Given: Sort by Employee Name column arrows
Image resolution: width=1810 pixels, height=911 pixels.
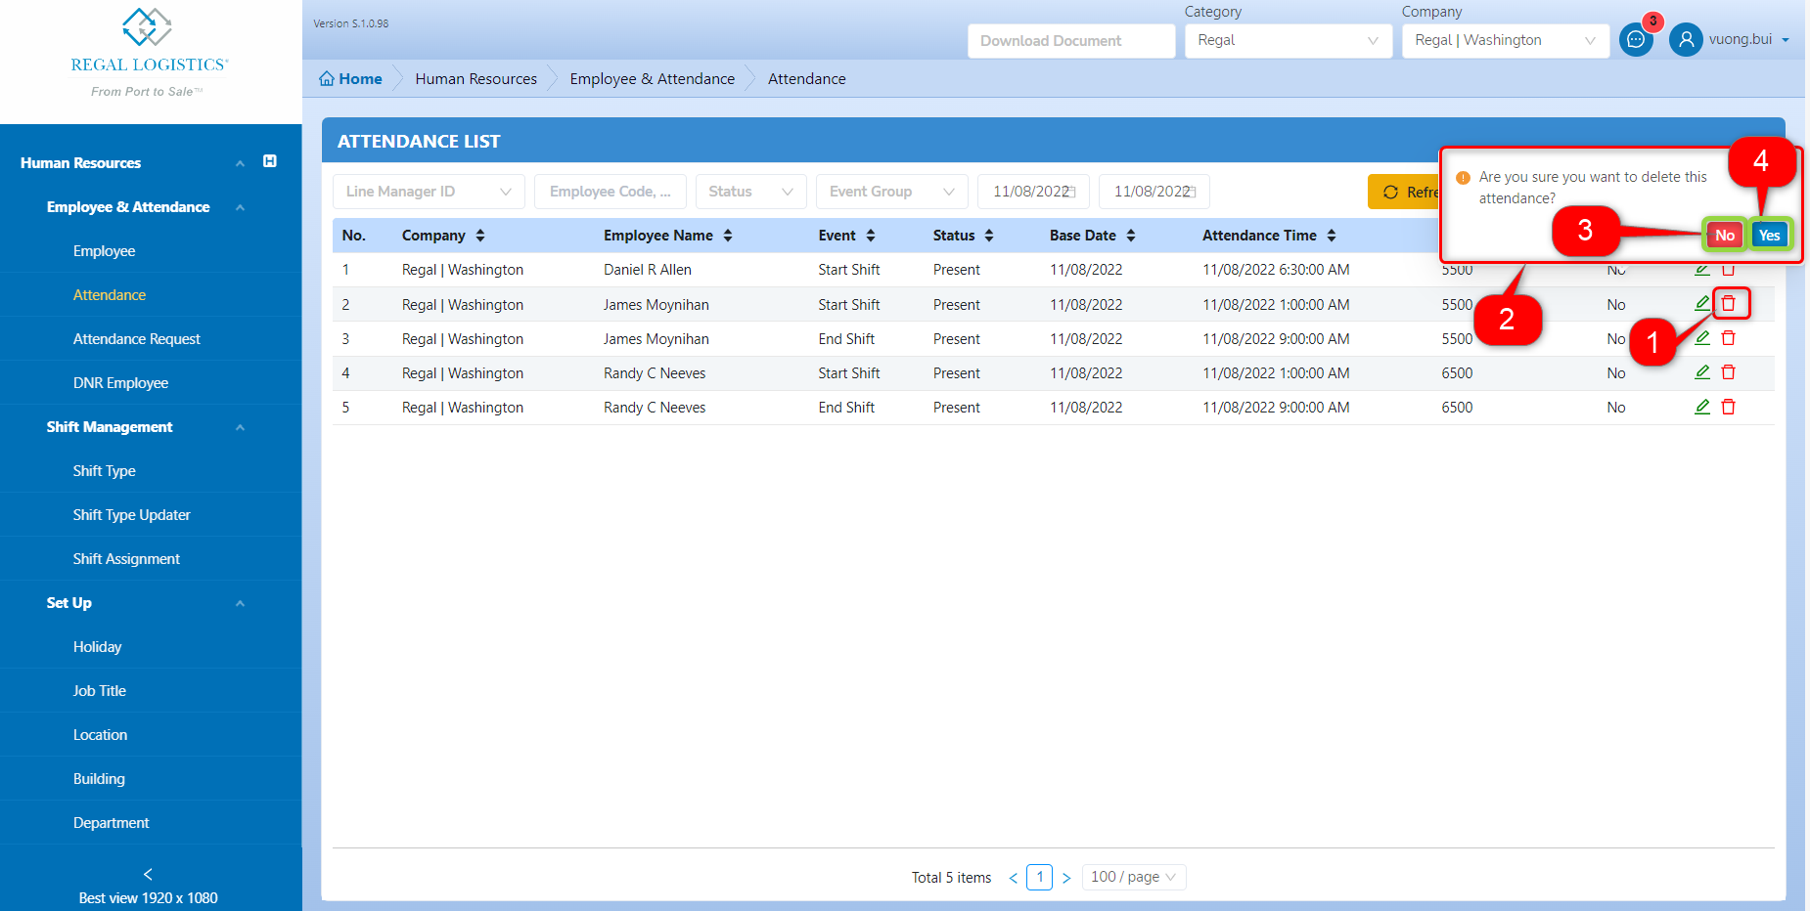Looking at the screenshot, I should [728, 236].
